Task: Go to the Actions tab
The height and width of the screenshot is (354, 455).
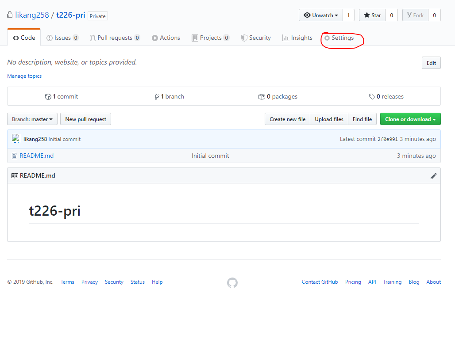Action: coord(166,38)
